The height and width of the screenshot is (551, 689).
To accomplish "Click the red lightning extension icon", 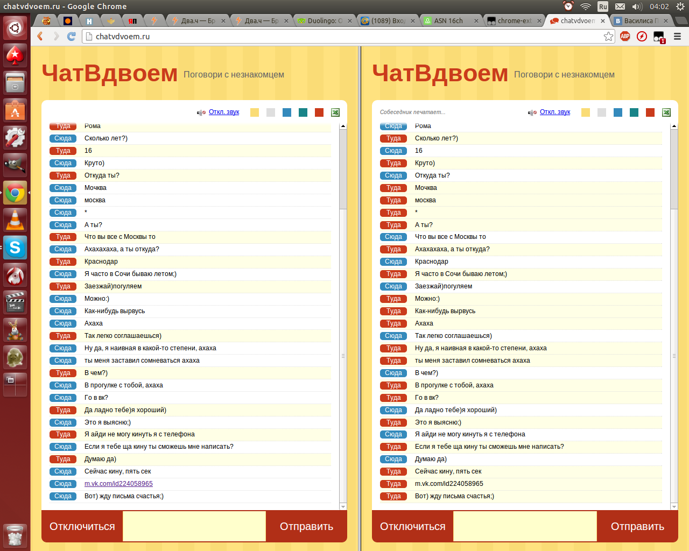I will click(642, 36).
